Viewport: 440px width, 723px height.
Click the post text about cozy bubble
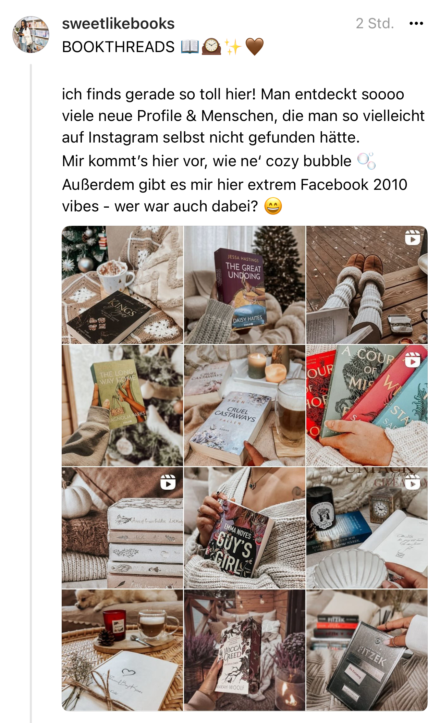click(207, 161)
